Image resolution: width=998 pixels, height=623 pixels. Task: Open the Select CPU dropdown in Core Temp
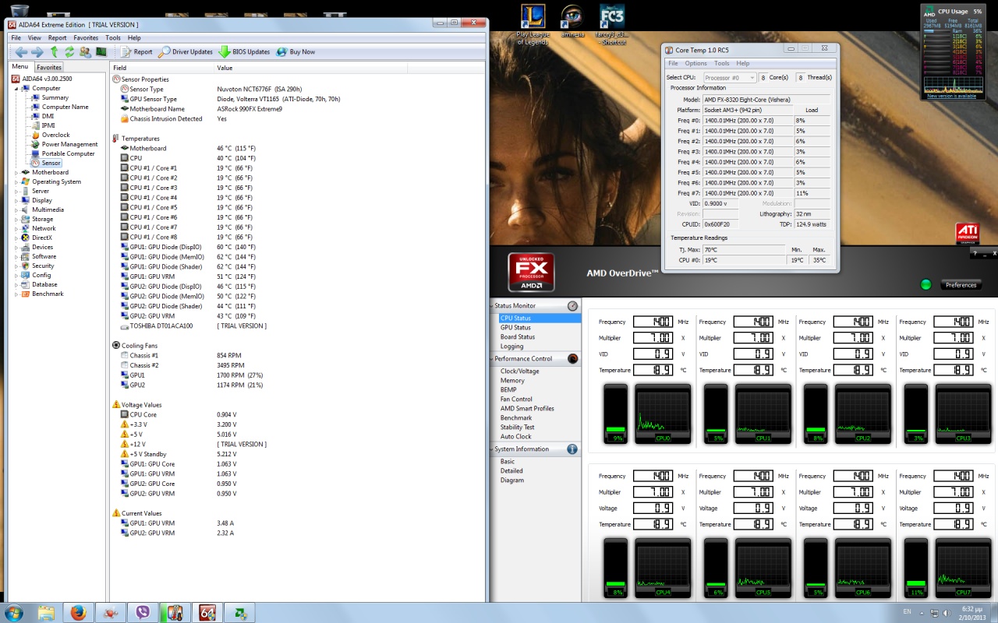coord(729,78)
